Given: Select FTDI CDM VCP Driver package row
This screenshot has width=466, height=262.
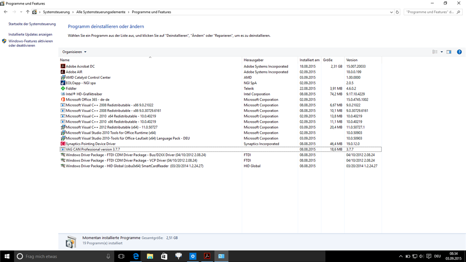Looking at the screenshot, I should [221, 161].
